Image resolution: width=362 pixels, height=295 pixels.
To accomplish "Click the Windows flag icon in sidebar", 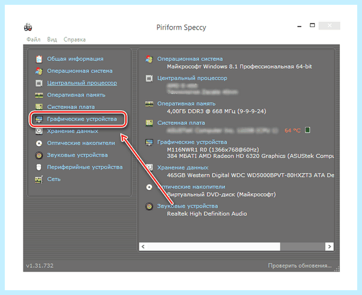I will click(39, 71).
